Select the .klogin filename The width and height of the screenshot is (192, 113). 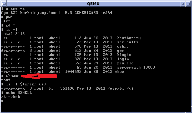pos(123,55)
